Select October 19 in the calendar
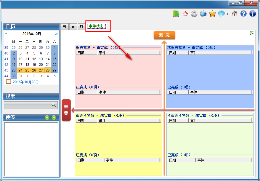260x181 pixels. click(x=34, y=65)
